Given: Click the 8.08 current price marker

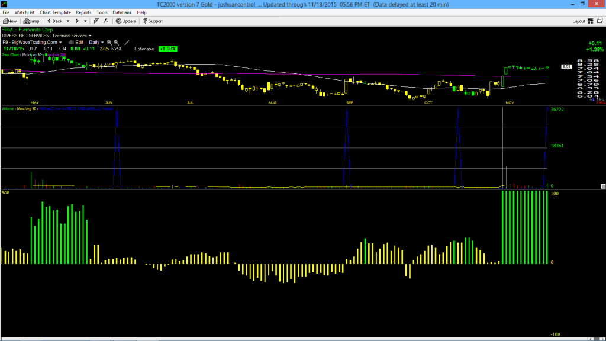Looking at the screenshot, I should (x=566, y=67).
